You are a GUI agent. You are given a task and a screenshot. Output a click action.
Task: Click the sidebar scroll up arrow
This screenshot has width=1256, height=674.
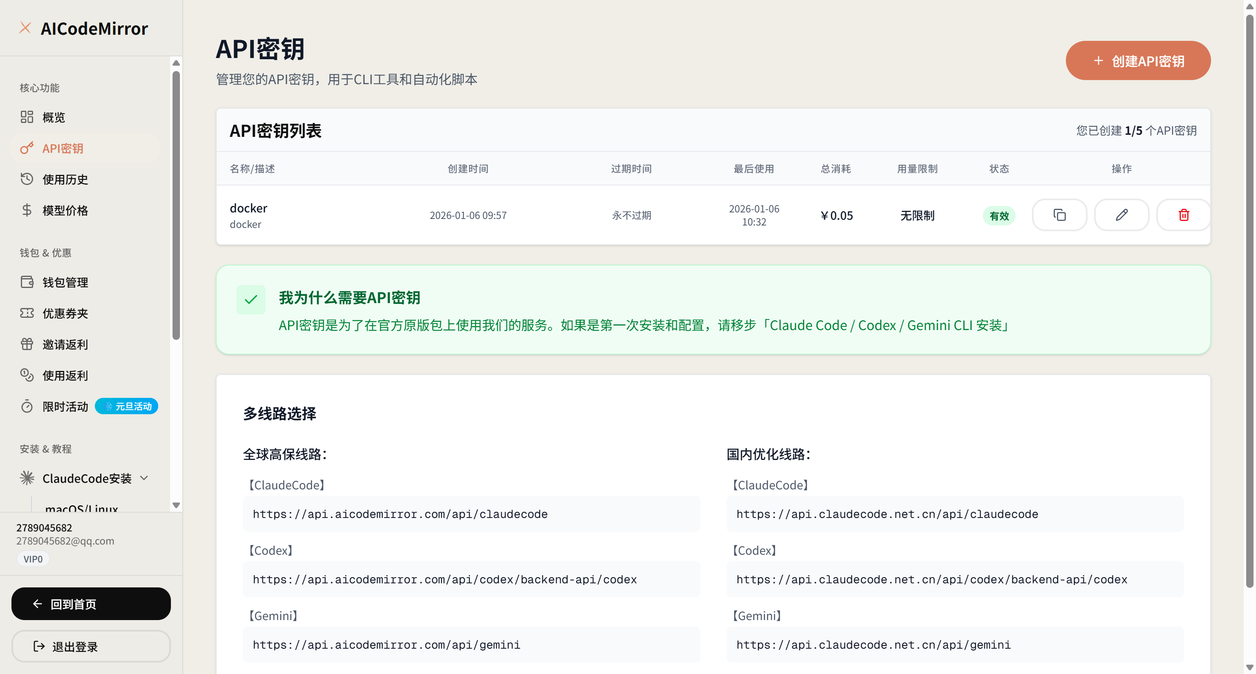point(177,63)
